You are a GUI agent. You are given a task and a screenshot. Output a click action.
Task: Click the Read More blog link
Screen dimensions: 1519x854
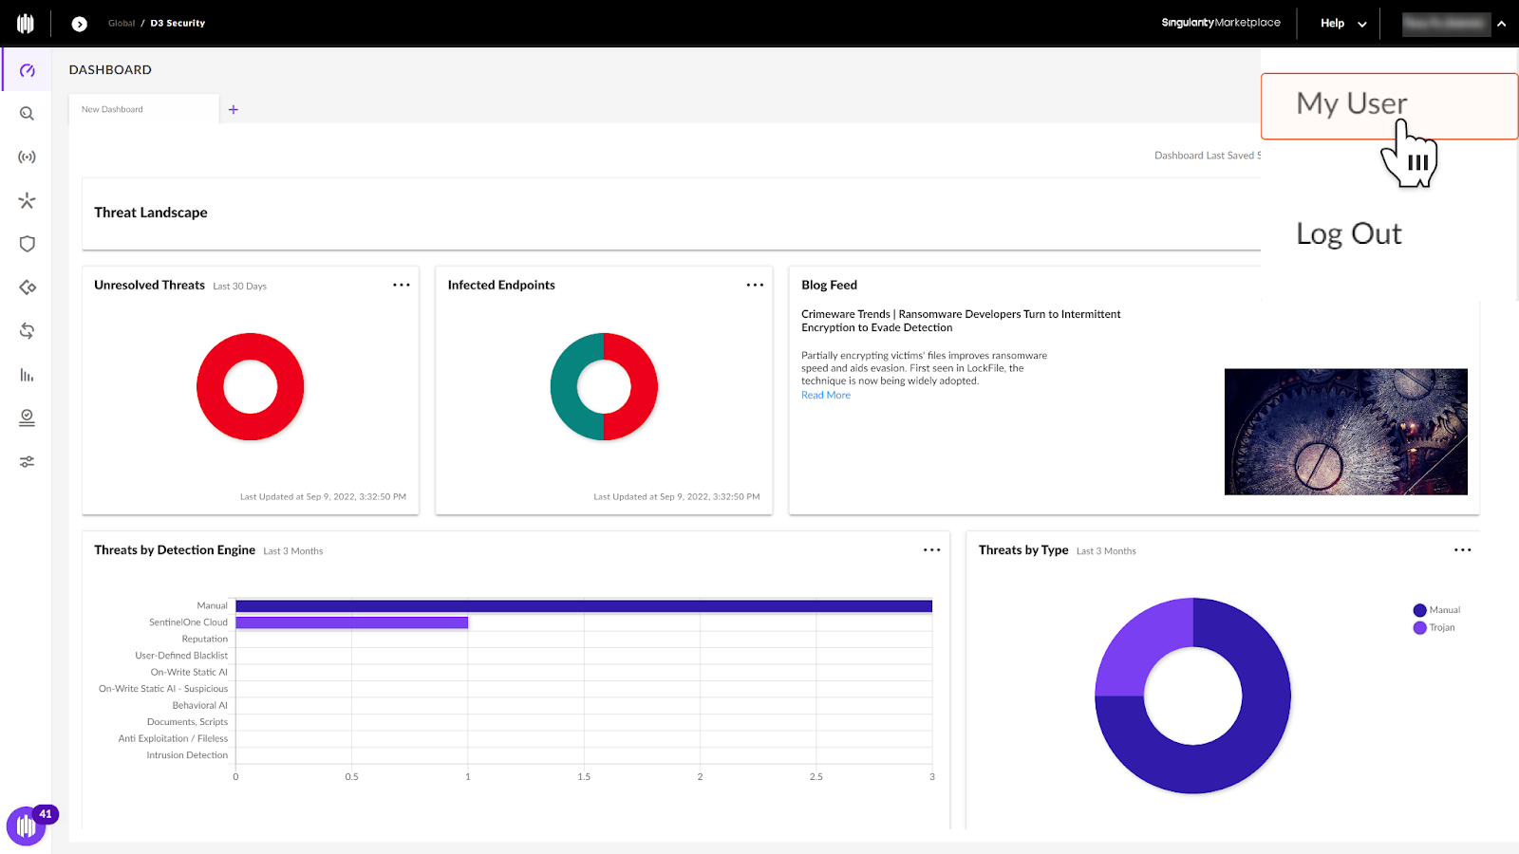825,396
